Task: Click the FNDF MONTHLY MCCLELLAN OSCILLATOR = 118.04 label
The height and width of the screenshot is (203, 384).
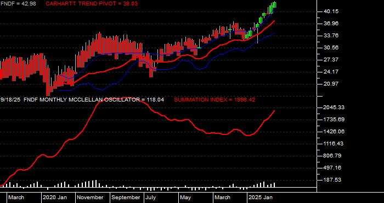Action: tap(94, 100)
